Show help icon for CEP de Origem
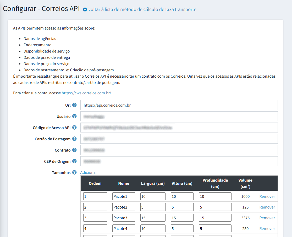The height and width of the screenshot is (237, 292). pos(74,161)
